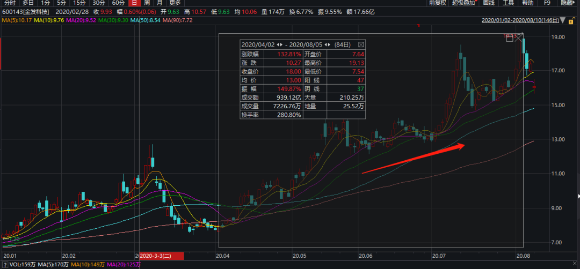
Task: Click the 超级叠加 overlay button
Action: pyautogui.click(x=464, y=3)
